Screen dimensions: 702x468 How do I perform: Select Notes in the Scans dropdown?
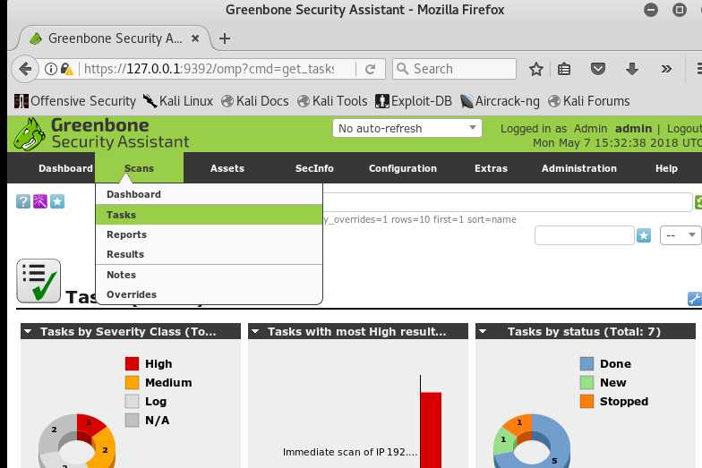pyautogui.click(x=209, y=275)
